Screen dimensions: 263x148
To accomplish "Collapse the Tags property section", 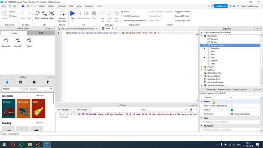I will (x=201, y=118).
